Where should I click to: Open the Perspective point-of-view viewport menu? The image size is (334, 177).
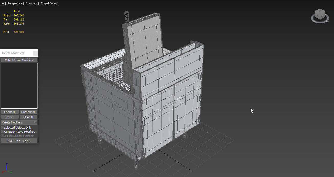pos(15,3)
